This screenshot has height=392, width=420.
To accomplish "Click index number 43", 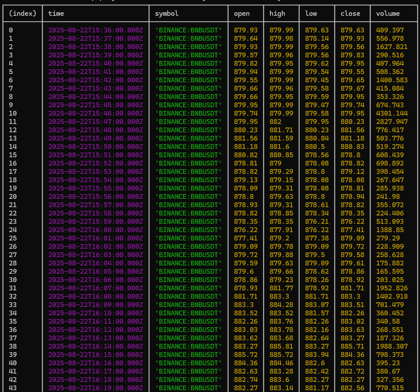I will coord(13,388).
